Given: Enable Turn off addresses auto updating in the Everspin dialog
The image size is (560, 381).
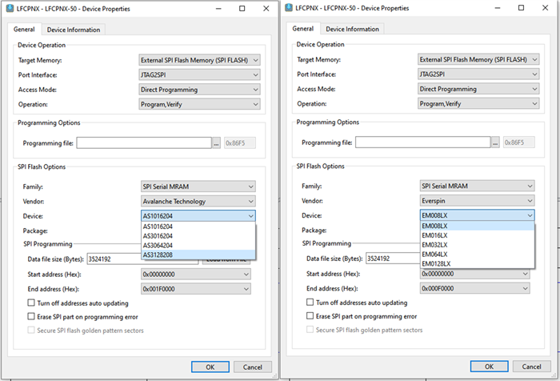Looking at the screenshot, I should [x=310, y=303].
